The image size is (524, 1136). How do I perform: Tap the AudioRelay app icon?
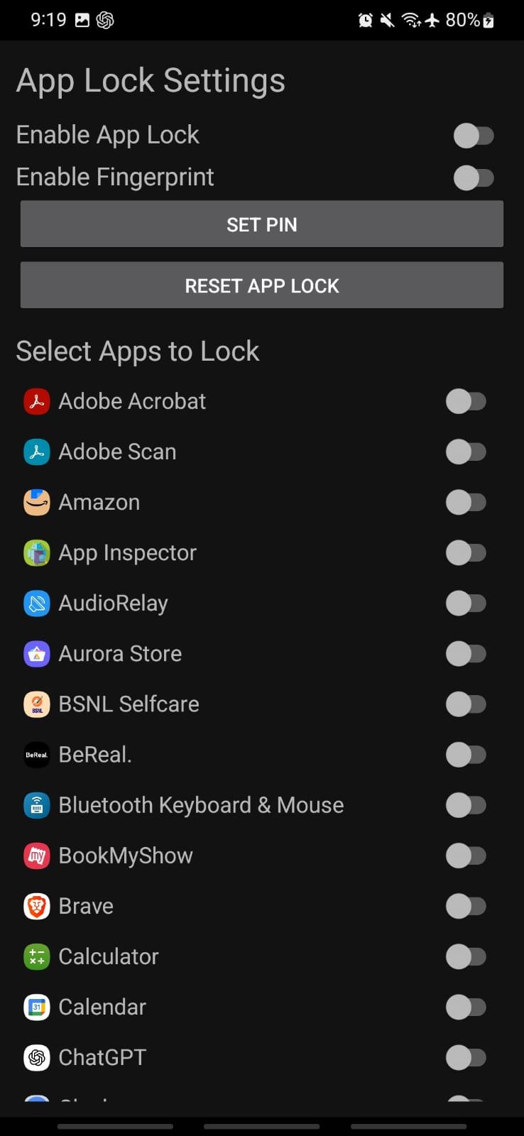coord(37,603)
